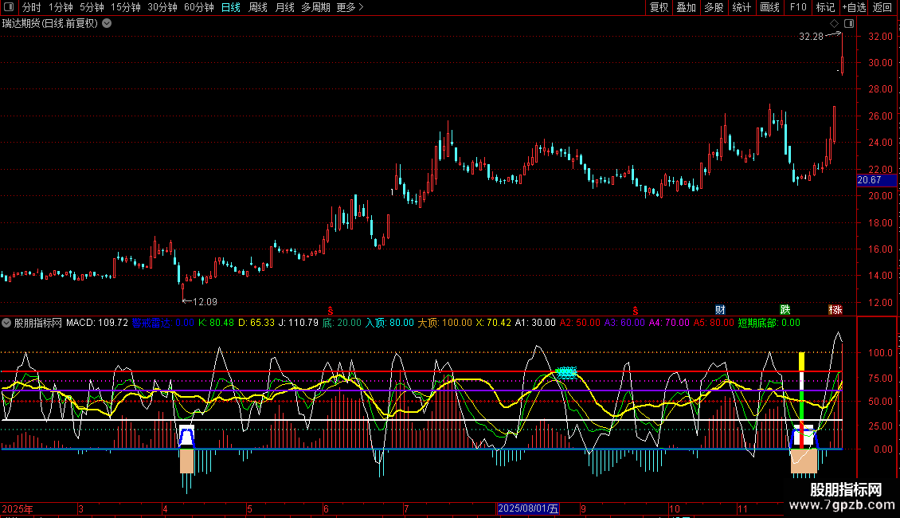Click the green 跌 event marker icon
The width and height of the screenshot is (900, 518).
785,309
